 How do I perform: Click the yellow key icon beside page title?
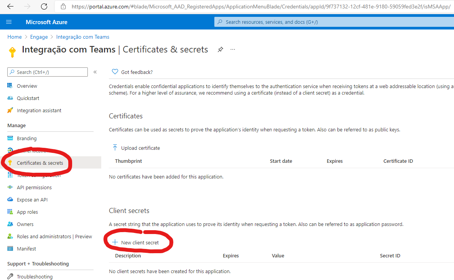12,52
